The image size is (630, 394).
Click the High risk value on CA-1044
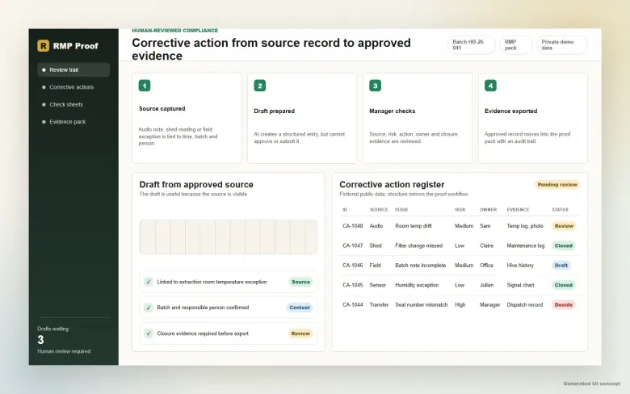[460, 304]
